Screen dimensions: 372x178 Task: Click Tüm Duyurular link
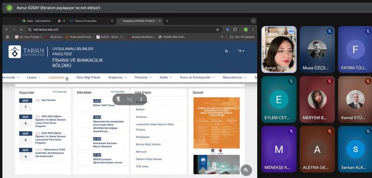(60, 92)
